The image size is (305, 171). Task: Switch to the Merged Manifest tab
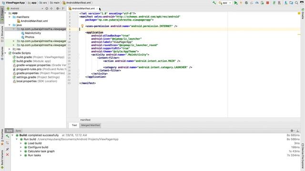pyautogui.click(x=91, y=125)
